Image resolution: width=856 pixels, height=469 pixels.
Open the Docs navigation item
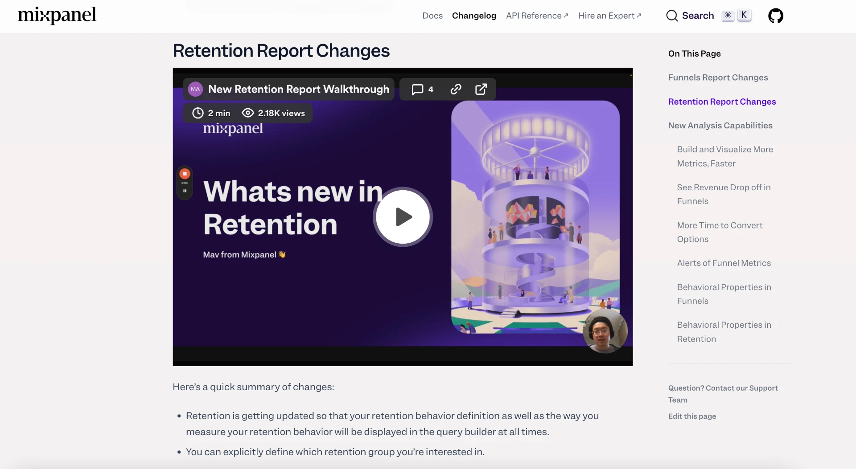click(x=432, y=16)
